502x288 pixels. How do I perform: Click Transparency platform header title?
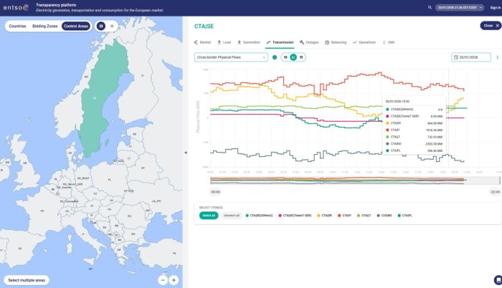pyautogui.click(x=56, y=5)
